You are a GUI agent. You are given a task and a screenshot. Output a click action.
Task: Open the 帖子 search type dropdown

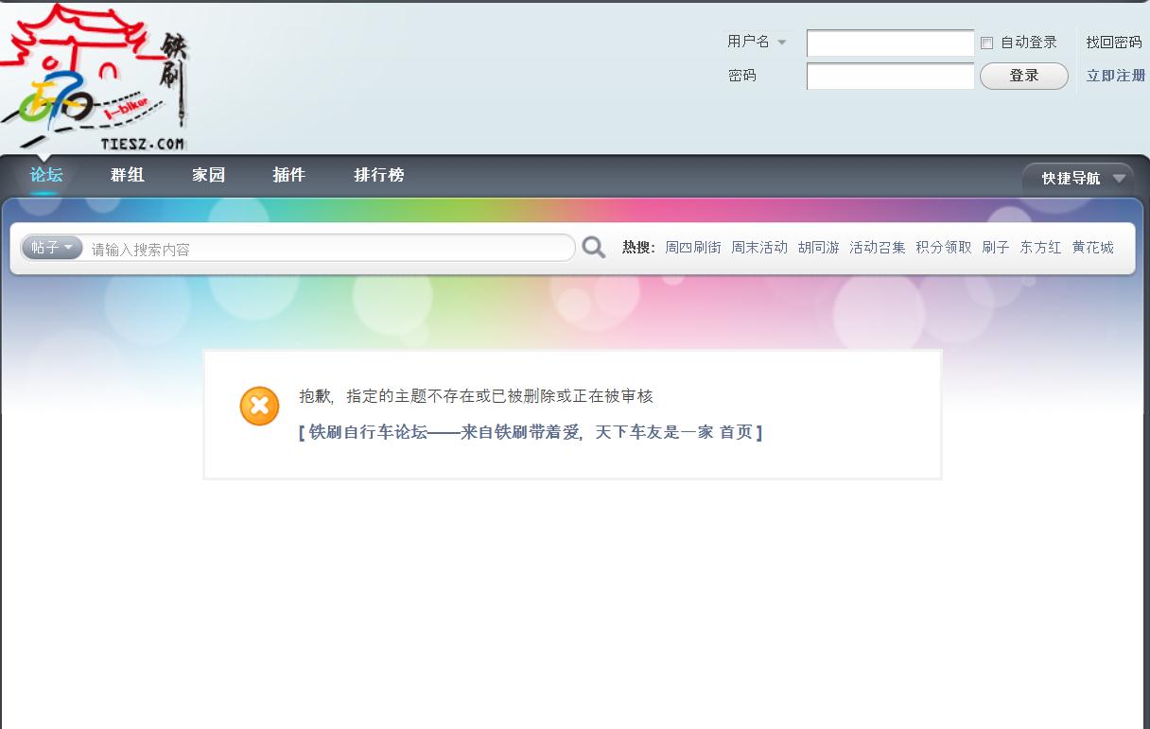pyautogui.click(x=51, y=247)
